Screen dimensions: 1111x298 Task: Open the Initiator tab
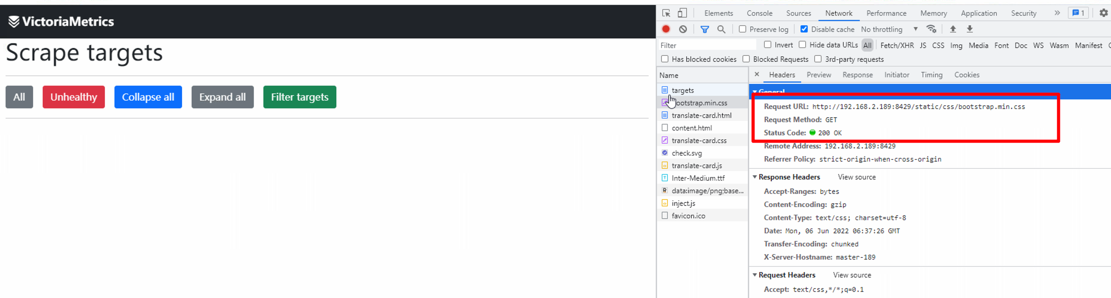tap(896, 74)
